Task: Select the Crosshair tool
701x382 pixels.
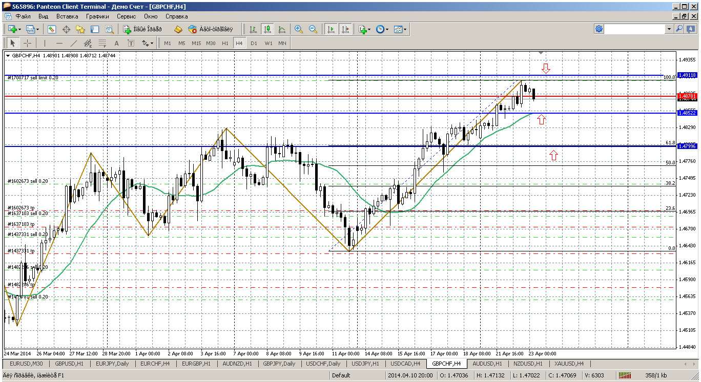Action: coord(27,43)
